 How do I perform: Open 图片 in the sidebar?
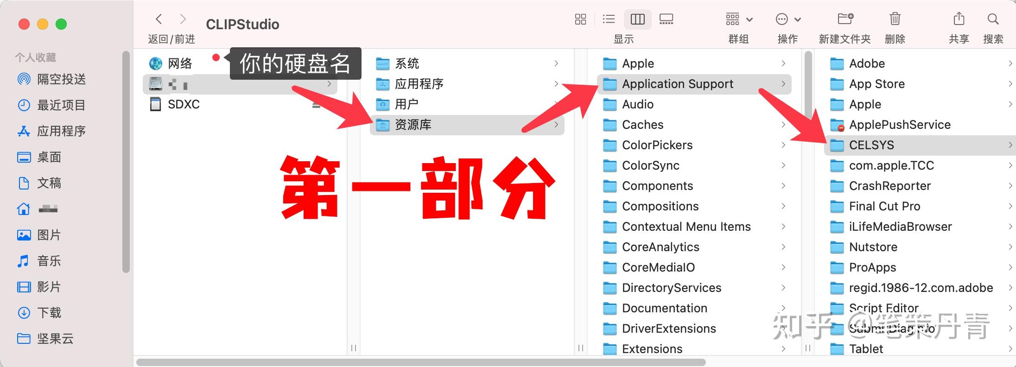(x=39, y=235)
